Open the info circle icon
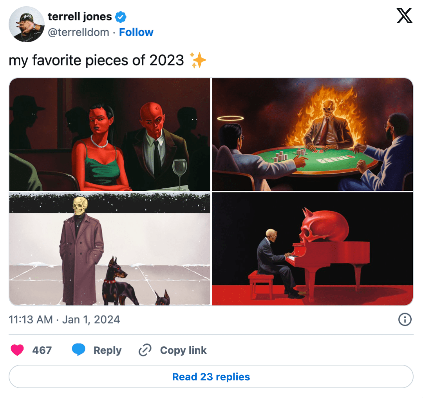The image size is (423, 398). coord(405,320)
